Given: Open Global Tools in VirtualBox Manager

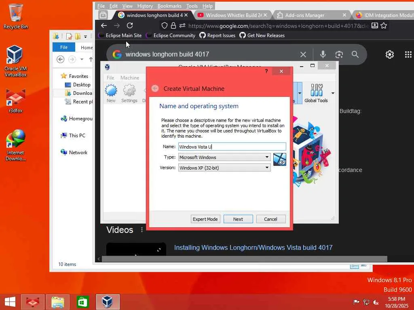Looking at the screenshot, I should pos(316,93).
